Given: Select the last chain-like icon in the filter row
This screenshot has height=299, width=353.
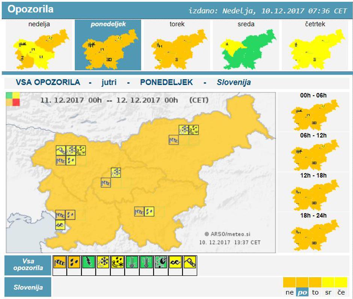Looking at the screenshot, I should coord(190,262).
